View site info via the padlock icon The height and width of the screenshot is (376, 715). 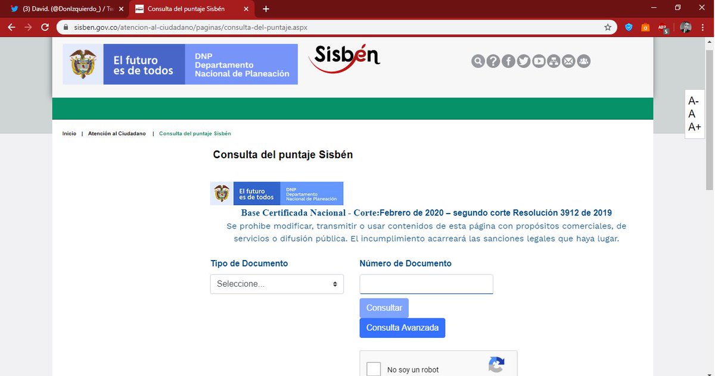[66, 27]
